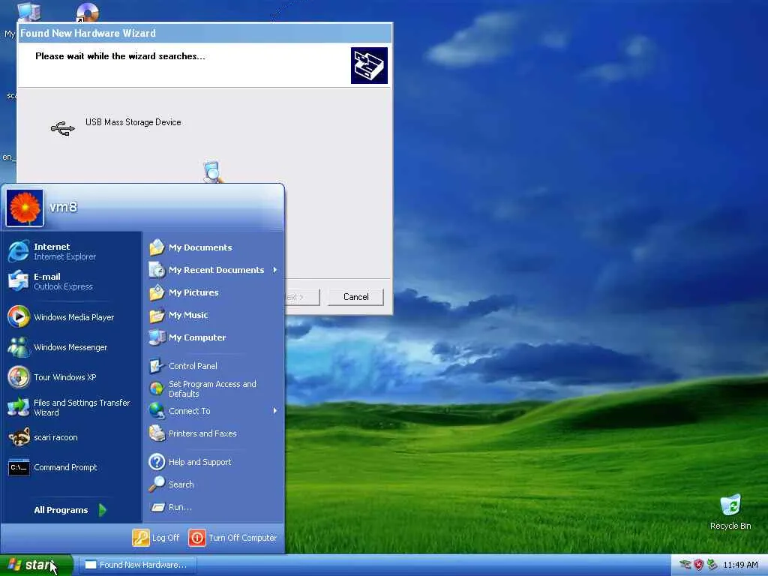Cancel the Found New Hardware Wizard

point(355,297)
